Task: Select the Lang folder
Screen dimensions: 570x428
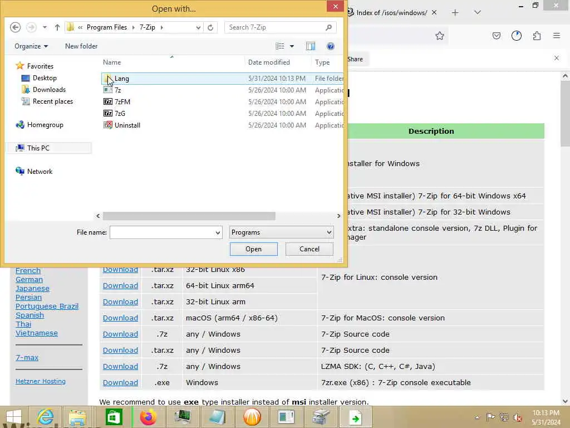Action: click(x=222, y=79)
